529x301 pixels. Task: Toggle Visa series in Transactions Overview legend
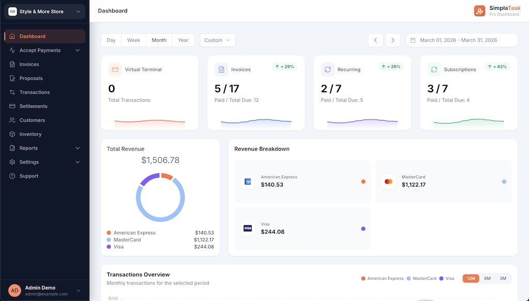tap(447, 278)
